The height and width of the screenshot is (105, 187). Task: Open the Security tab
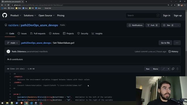[x=83, y=34]
